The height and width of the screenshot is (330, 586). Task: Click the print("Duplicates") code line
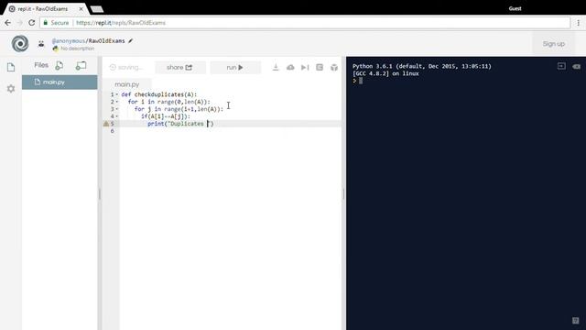tap(180, 124)
